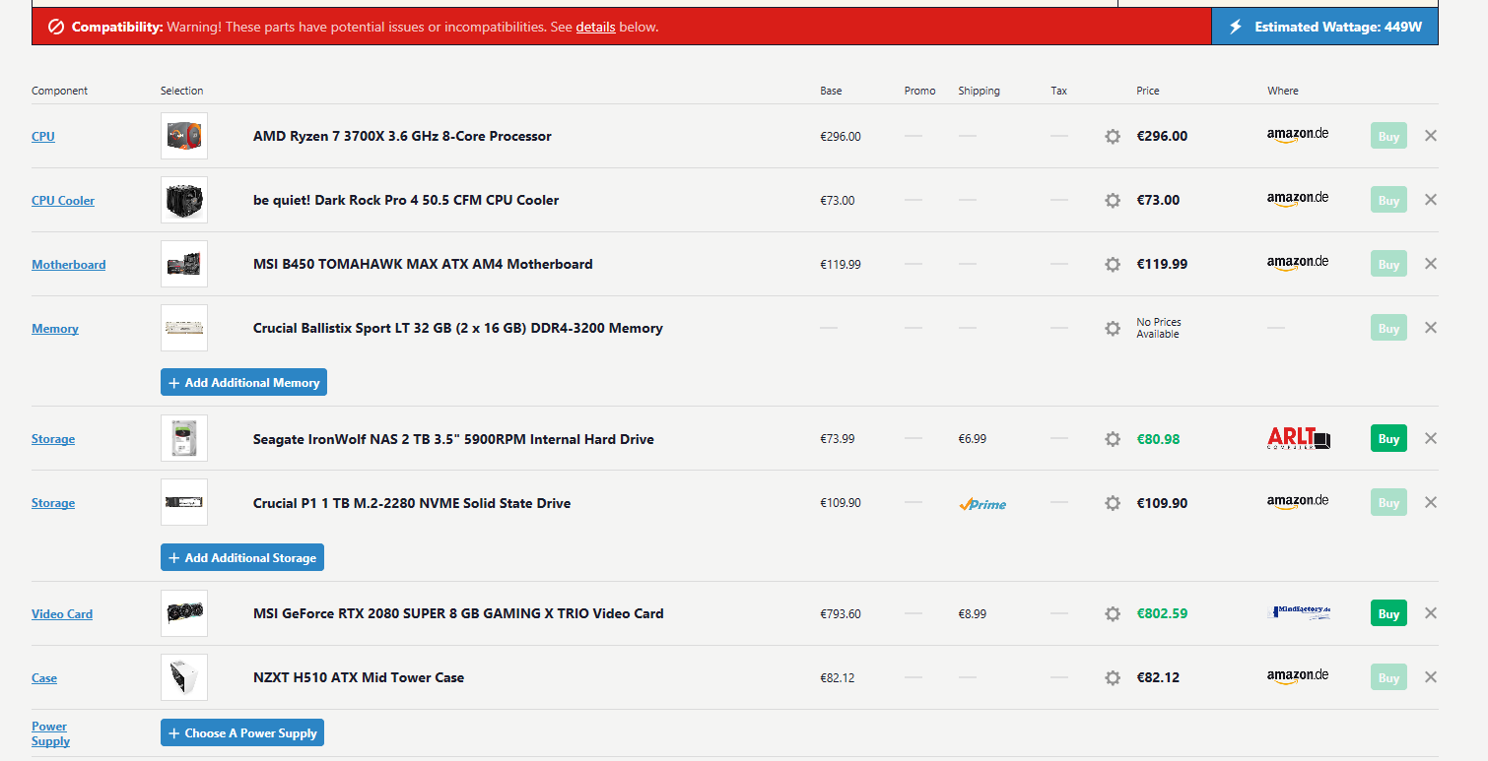Click the MSI B450 TOMAHAWK motherboard thumbnail
Viewport: 1488px width, 761px height.
(x=184, y=264)
